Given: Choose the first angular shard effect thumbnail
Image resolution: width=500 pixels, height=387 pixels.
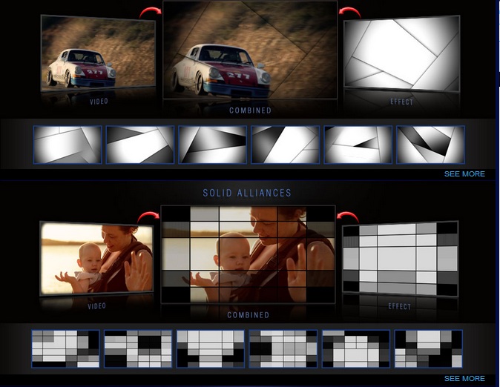Looking at the screenshot, I should tap(67, 145).
